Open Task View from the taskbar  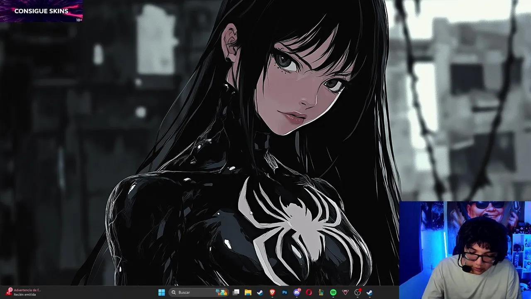(236, 292)
